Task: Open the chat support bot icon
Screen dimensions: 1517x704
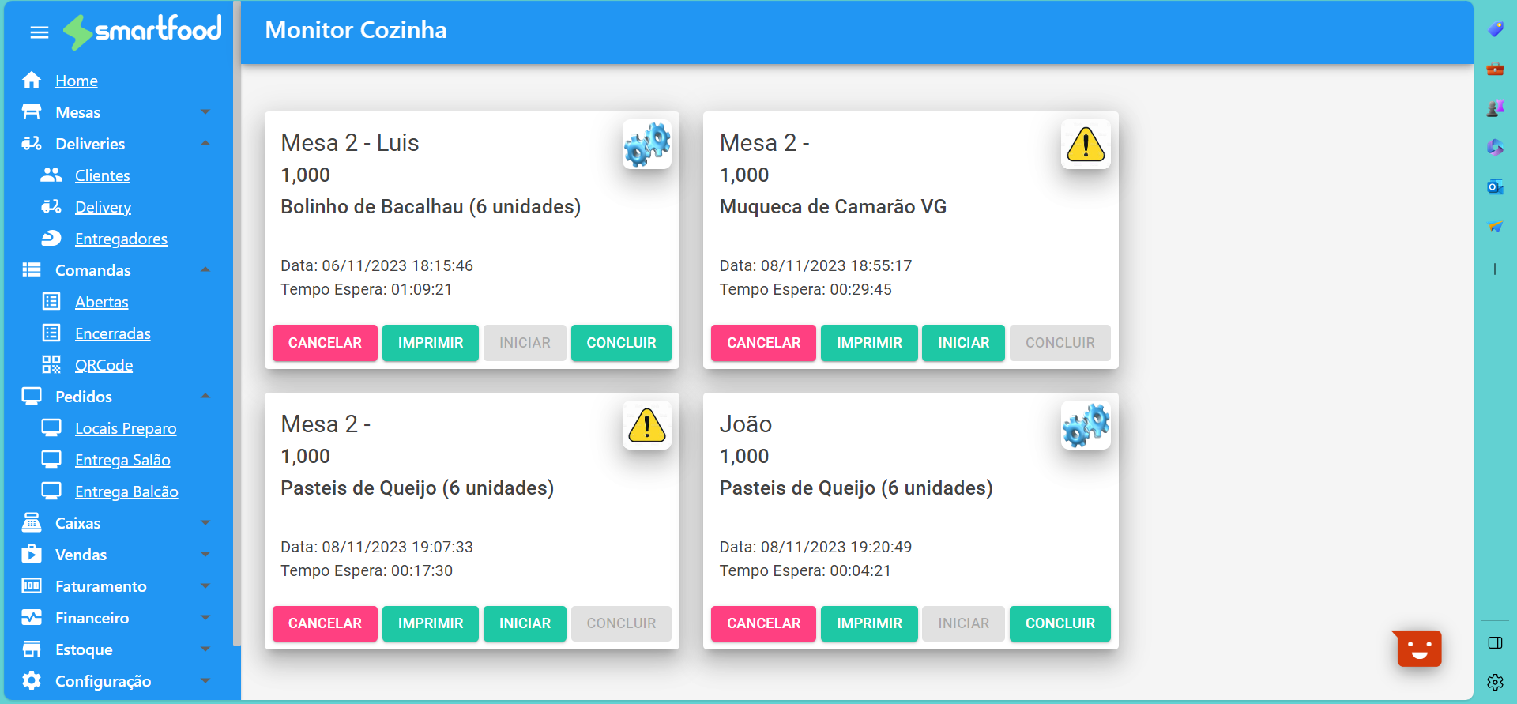Action: 1418,649
